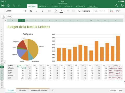
Task: Click the formula bar showing 1570
Action: 65,17
